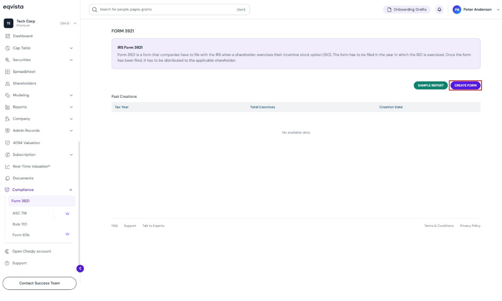Open notifications bell icon
This screenshot has height=301, width=502.
coord(439,10)
